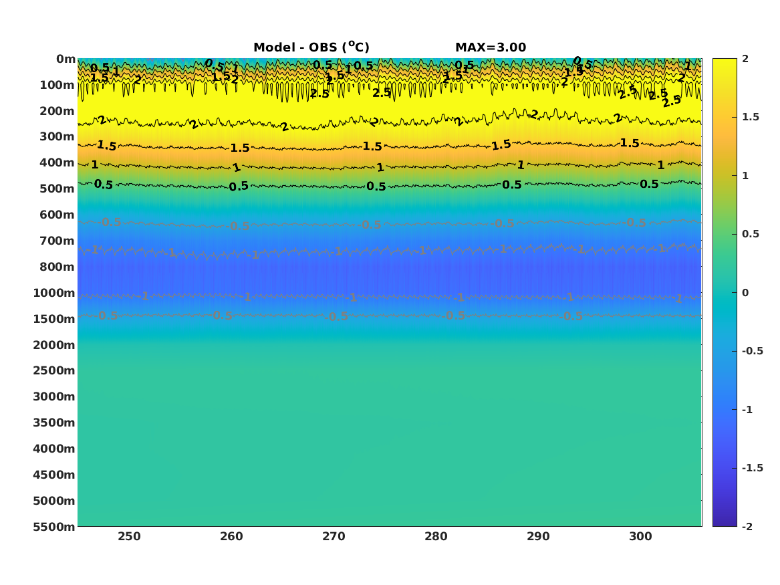Click the plot title "Model - OBS (°C)"
Image resolution: width=780 pixels, height=585 pixels.
coord(311,47)
